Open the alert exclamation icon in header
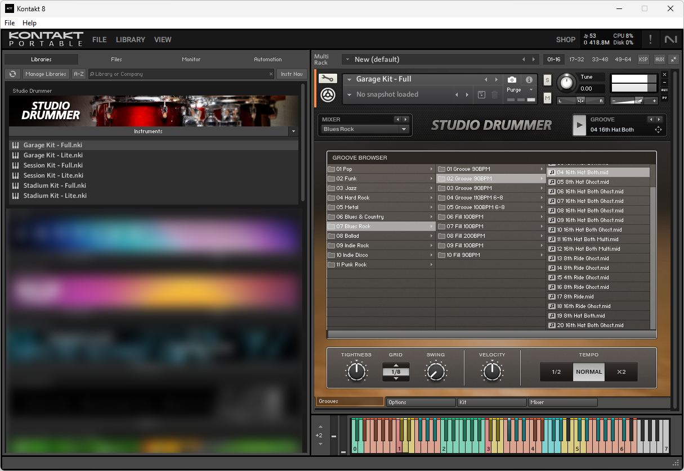Screen dimensions: 684x471 [651, 39]
